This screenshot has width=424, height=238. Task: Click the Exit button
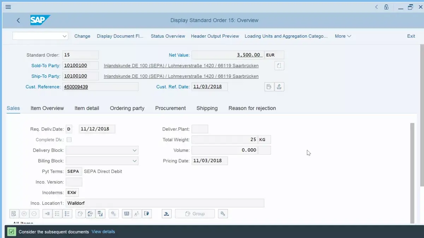pyautogui.click(x=411, y=36)
